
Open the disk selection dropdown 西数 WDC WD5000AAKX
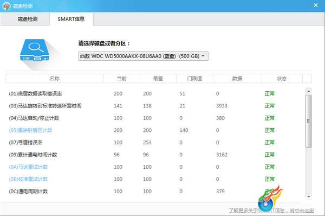pos(143,56)
